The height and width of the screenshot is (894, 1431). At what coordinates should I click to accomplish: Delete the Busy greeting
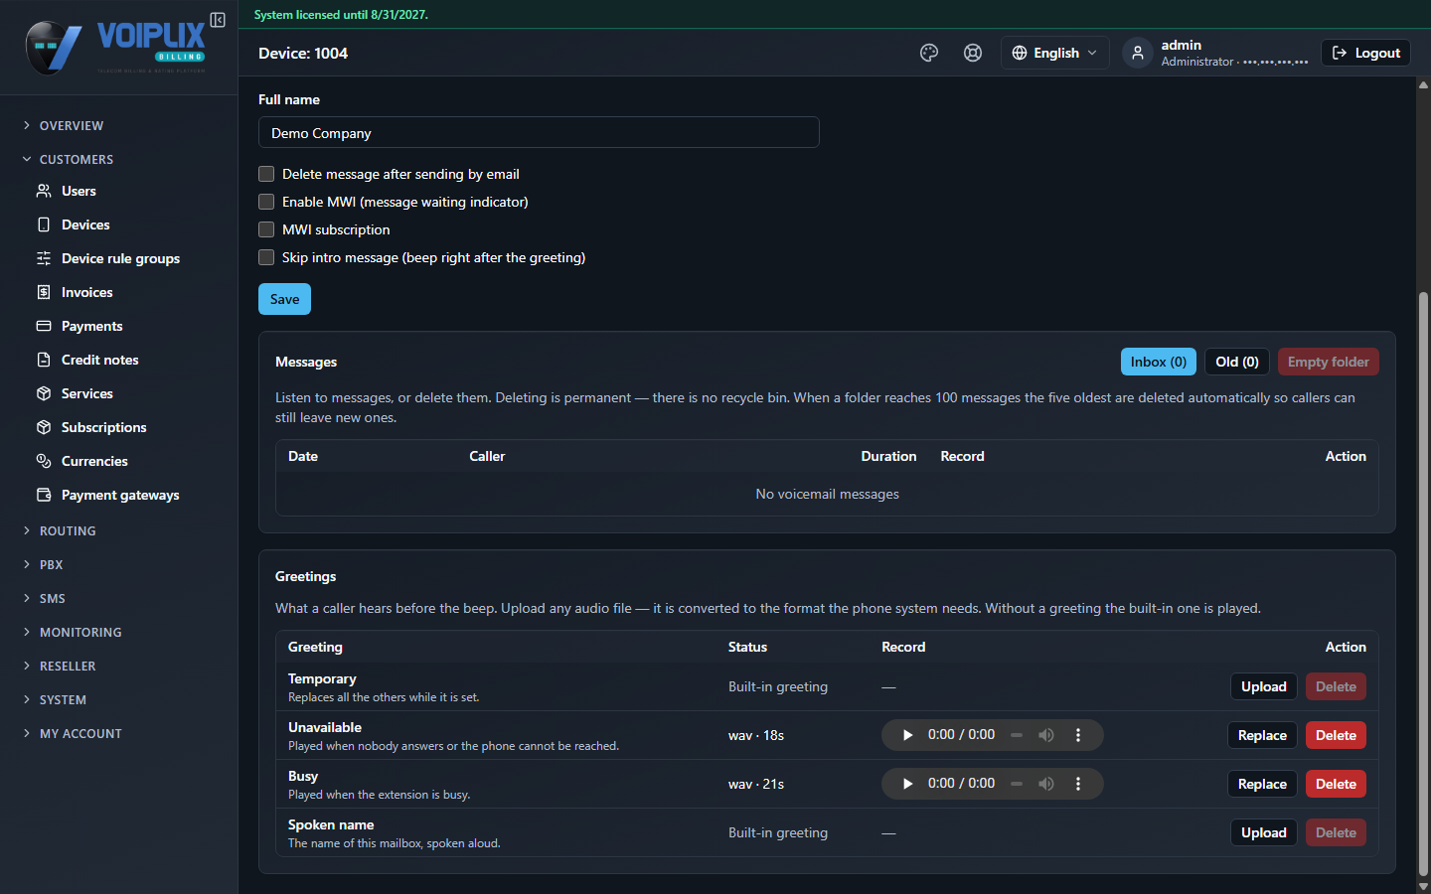pyautogui.click(x=1336, y=784)
